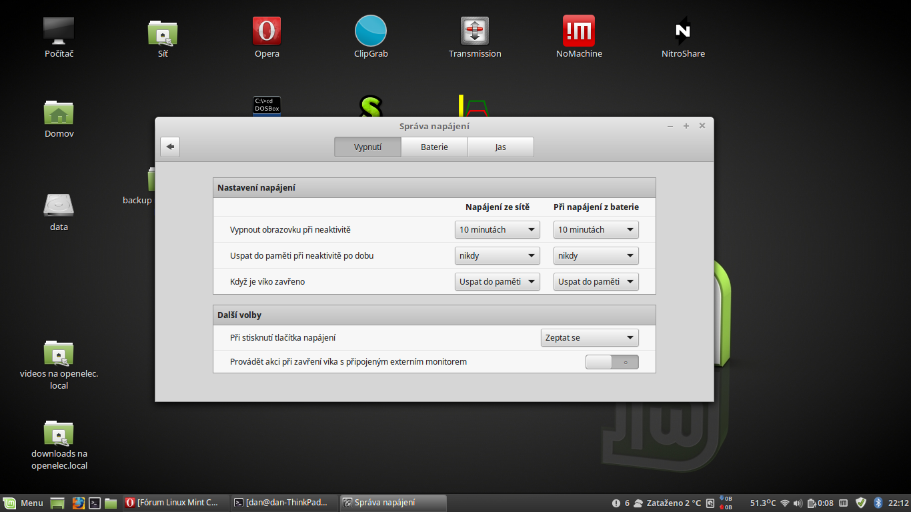911x512 pixels.
Task: Toggle lid-close action with external monitor
Action: click(612, 362)
